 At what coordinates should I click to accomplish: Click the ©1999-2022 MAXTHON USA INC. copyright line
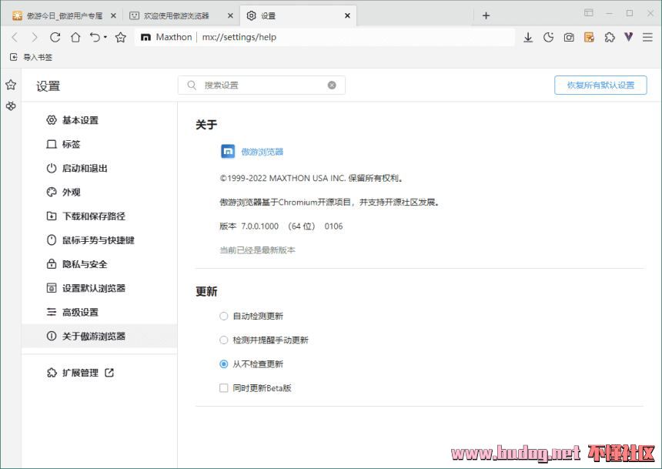click(x=312, y=179)
